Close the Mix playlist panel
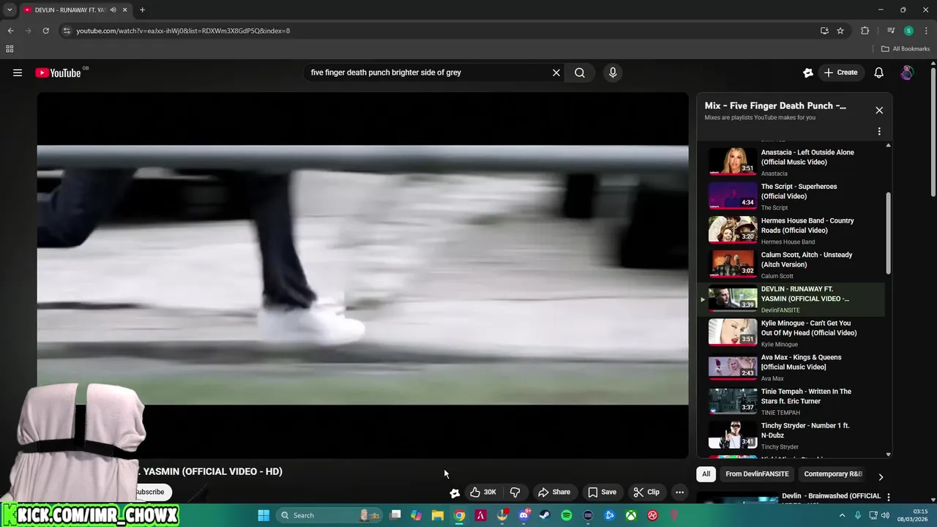937x527 pixels. (x=879, y=110)
